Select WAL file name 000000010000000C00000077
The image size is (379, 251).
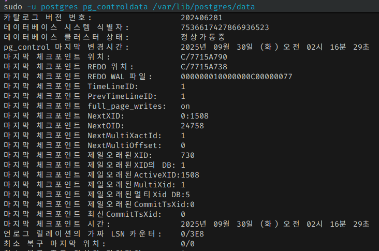(x=237, y=77)
